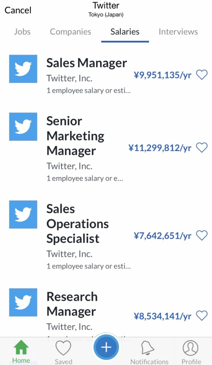Open the Interviews tab

pyautogui.click(x=178, y=32)
